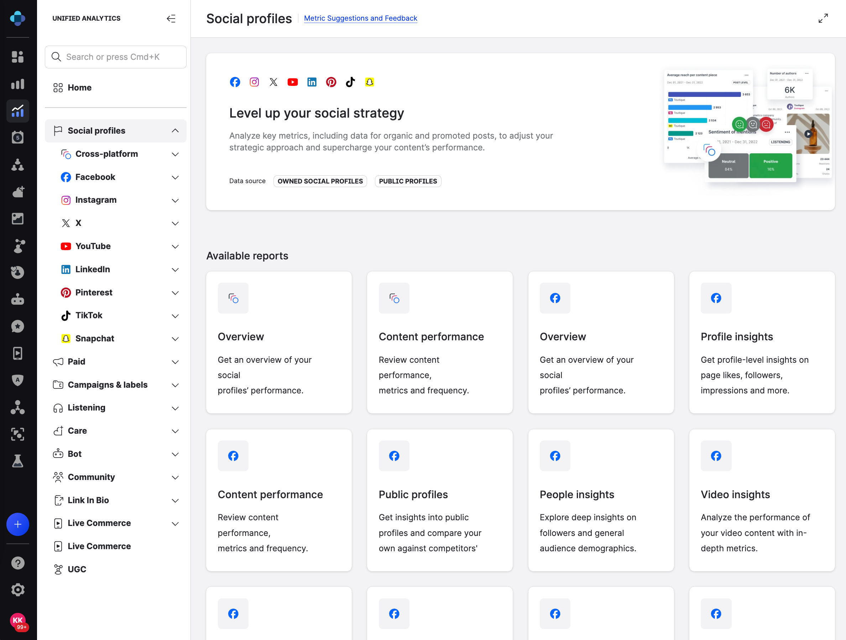Expand the Campaigns & labels section
Viewport: 846px width, 640px height.
tap(176, 385)
